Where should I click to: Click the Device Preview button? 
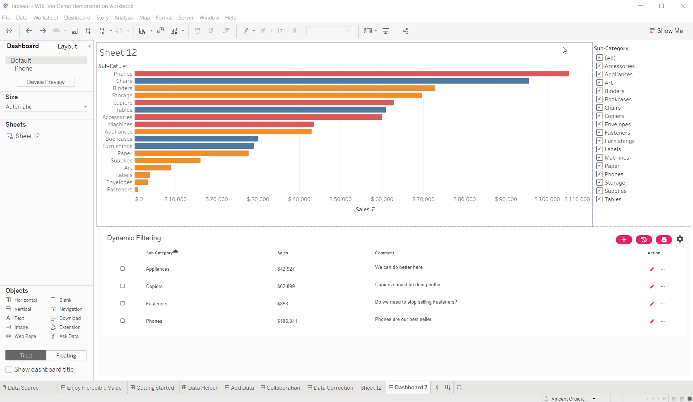click(x=46, y=82)
